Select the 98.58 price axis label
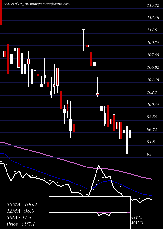 tap(152, 117)
